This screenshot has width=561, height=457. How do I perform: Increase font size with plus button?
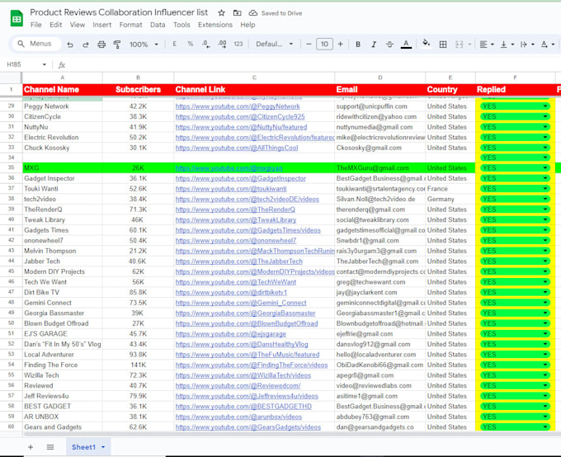(x=340, y=44)
